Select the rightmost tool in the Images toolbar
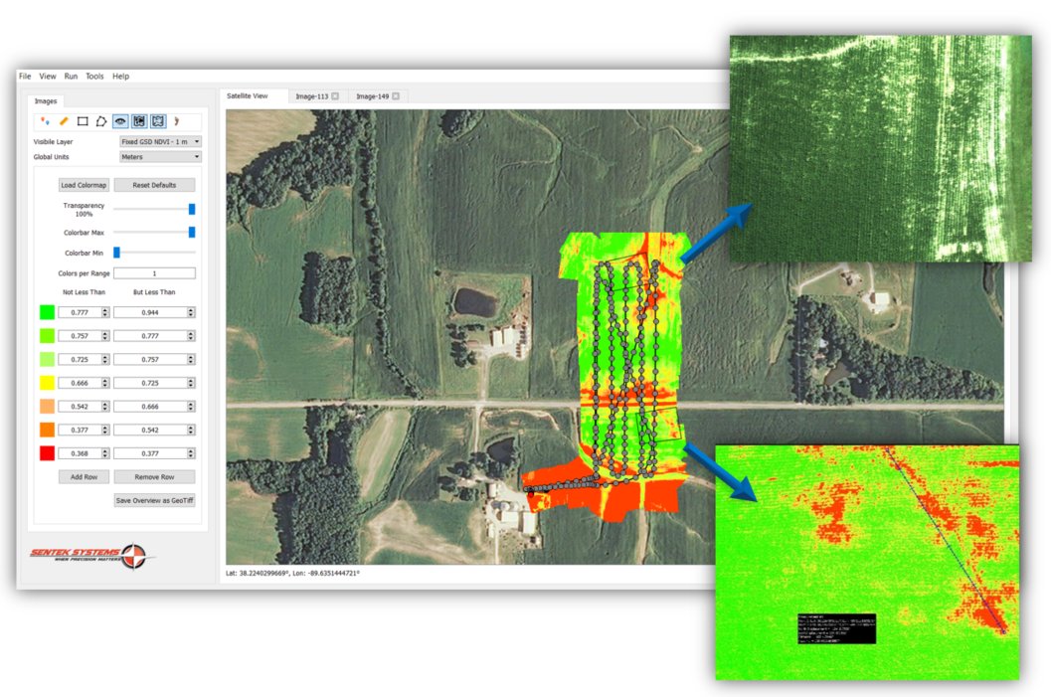The image size is (1051, 697). click(176, 121)
